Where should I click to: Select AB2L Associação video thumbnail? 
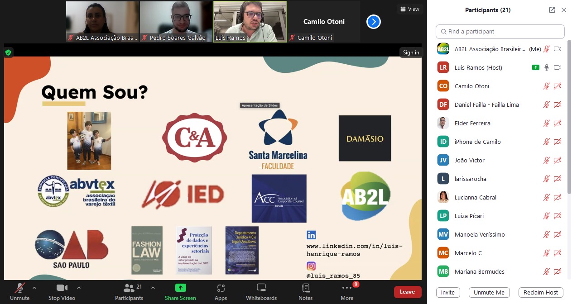point(102,22)
